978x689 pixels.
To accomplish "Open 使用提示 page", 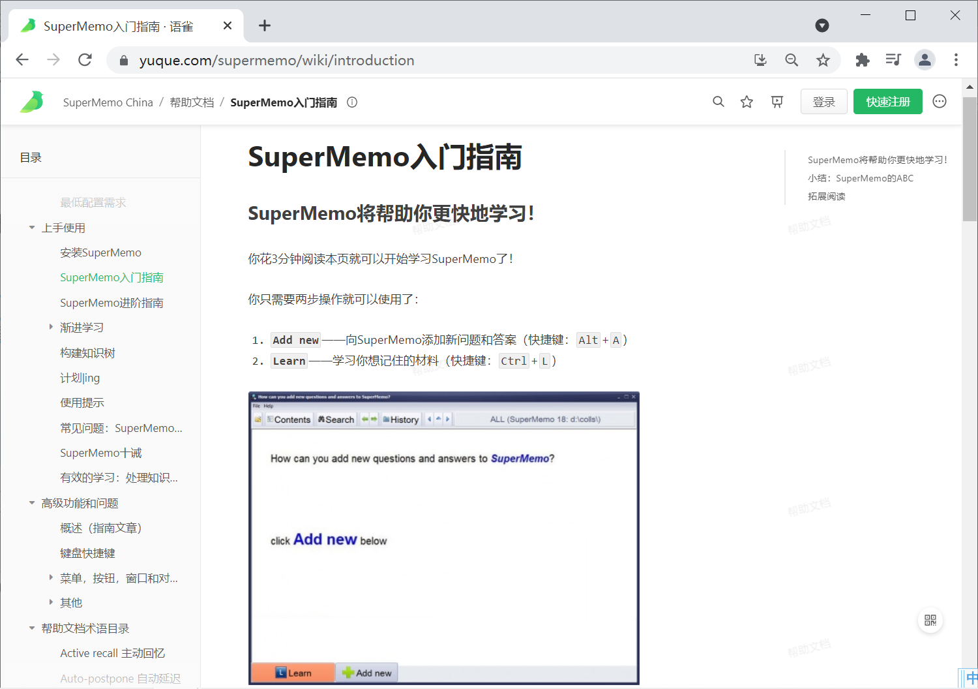I will (x=82, y=403).
